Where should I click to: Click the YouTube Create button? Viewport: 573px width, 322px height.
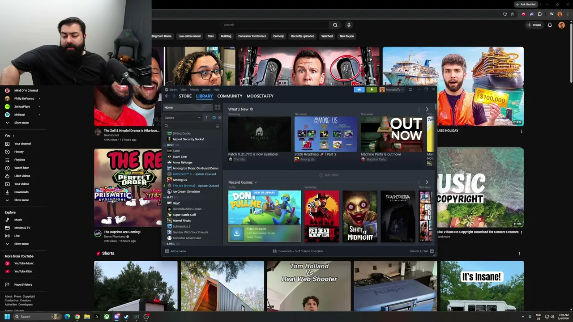(535, 25)
